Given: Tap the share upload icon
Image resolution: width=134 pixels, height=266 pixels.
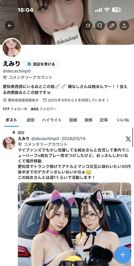Looking at the screenshot, I should [x=124, y=25].
